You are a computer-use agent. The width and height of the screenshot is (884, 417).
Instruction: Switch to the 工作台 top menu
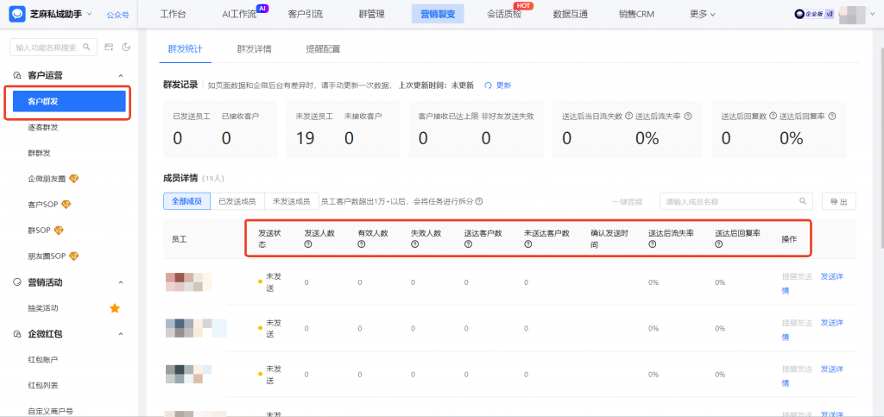pyautogui.click(x=173, y=15)
